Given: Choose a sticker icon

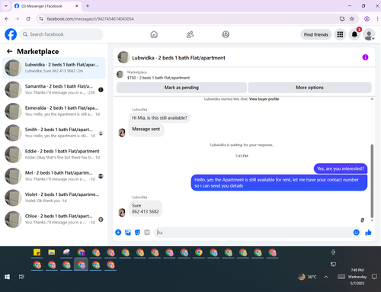Looking at the screenshot, I should [x=137, y=233].
